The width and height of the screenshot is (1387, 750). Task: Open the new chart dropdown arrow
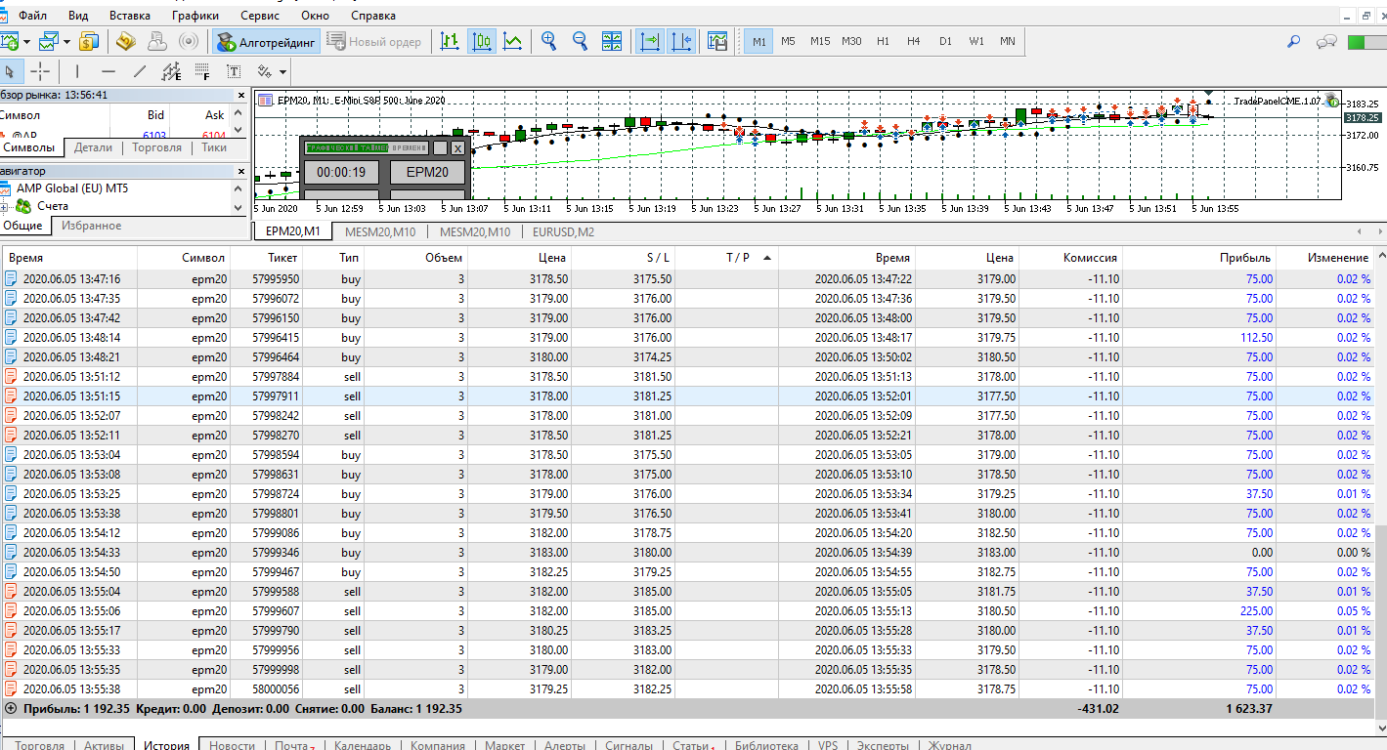(26, 42)
